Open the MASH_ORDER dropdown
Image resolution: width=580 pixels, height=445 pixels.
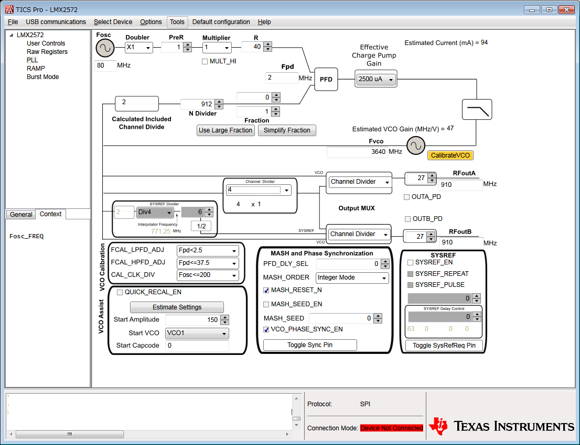click(352, 277)
